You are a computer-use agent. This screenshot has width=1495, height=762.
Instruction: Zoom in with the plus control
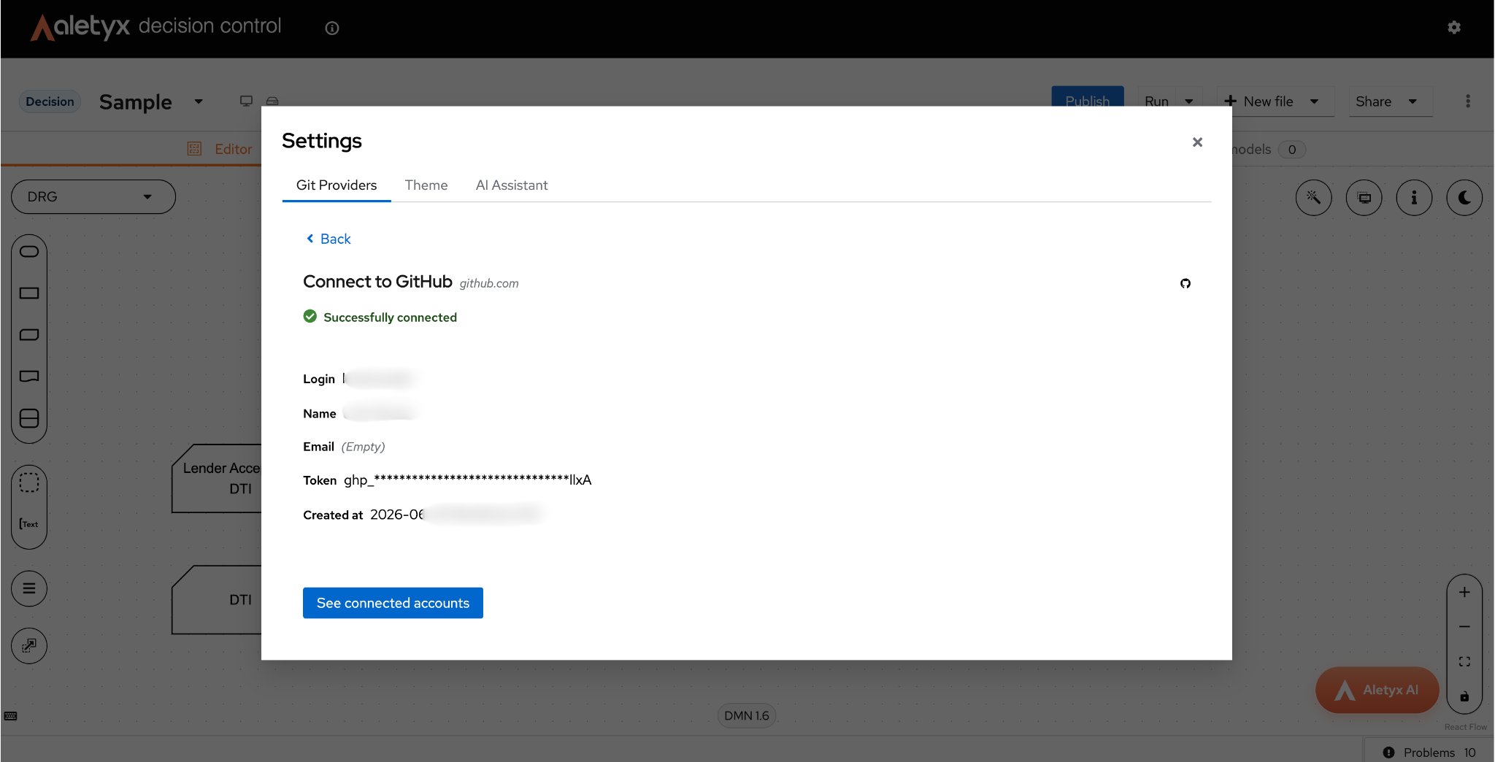(1464, 592)
